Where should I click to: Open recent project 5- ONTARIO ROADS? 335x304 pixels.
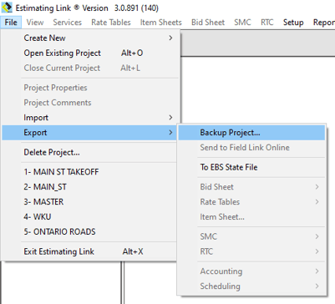coord(90,232)
